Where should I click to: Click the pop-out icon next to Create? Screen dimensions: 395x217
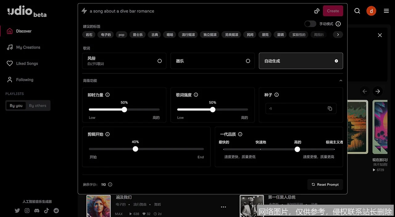tap(317, 10)
